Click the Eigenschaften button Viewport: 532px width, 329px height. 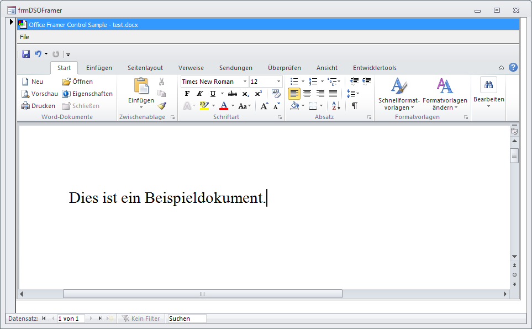pyautogui.click(x=87, y=94)
